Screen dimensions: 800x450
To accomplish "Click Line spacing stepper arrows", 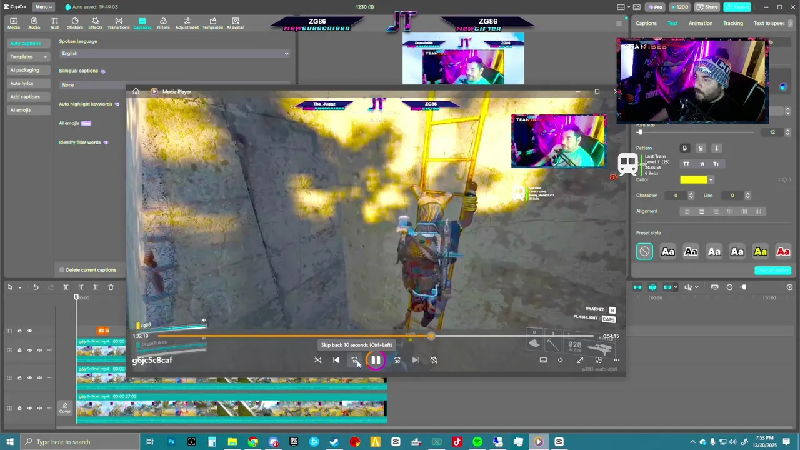I will (747, 196).
